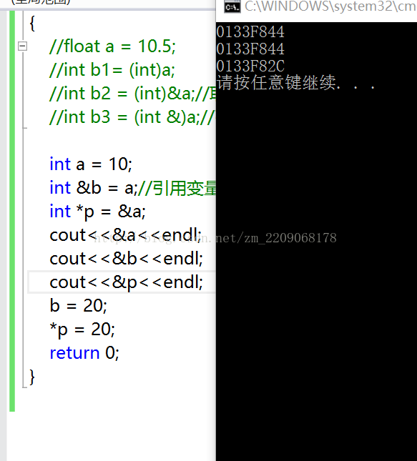The width and height of the screenshot is (417, 461).
Task: Click the cmd console window icon
Action: click(232, 6)
